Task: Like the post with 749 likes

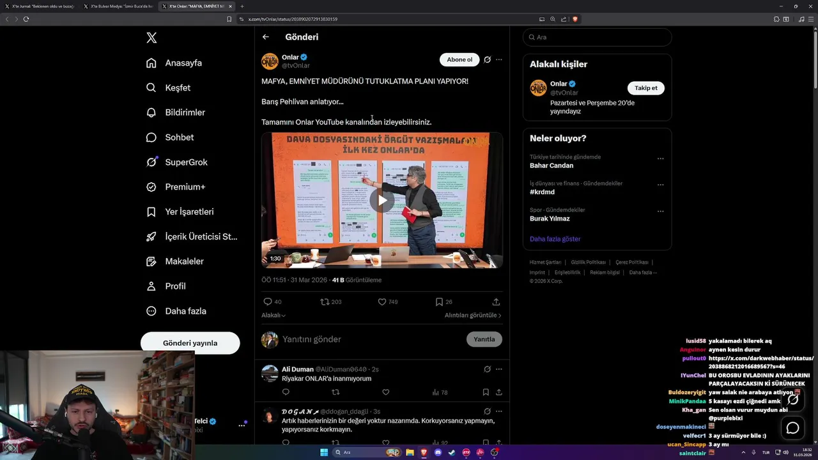Action: 382,302
